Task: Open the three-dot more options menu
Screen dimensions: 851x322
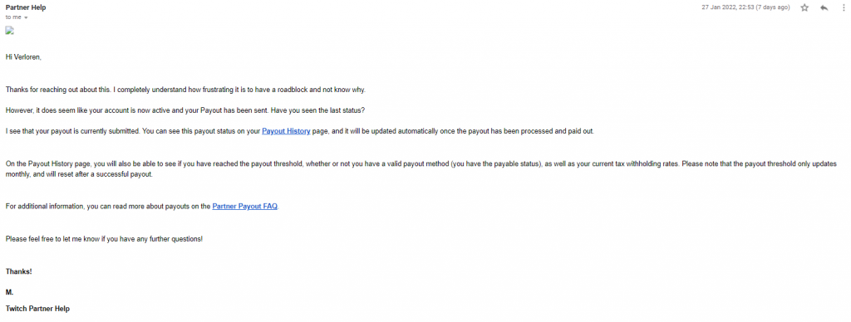Action: [x=844, y=7]
